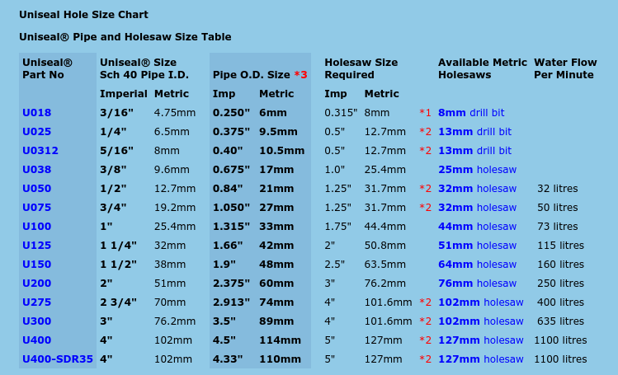Open the U275 part number link
The height and width of the screenshot is (375, 618).
(36, 302)
